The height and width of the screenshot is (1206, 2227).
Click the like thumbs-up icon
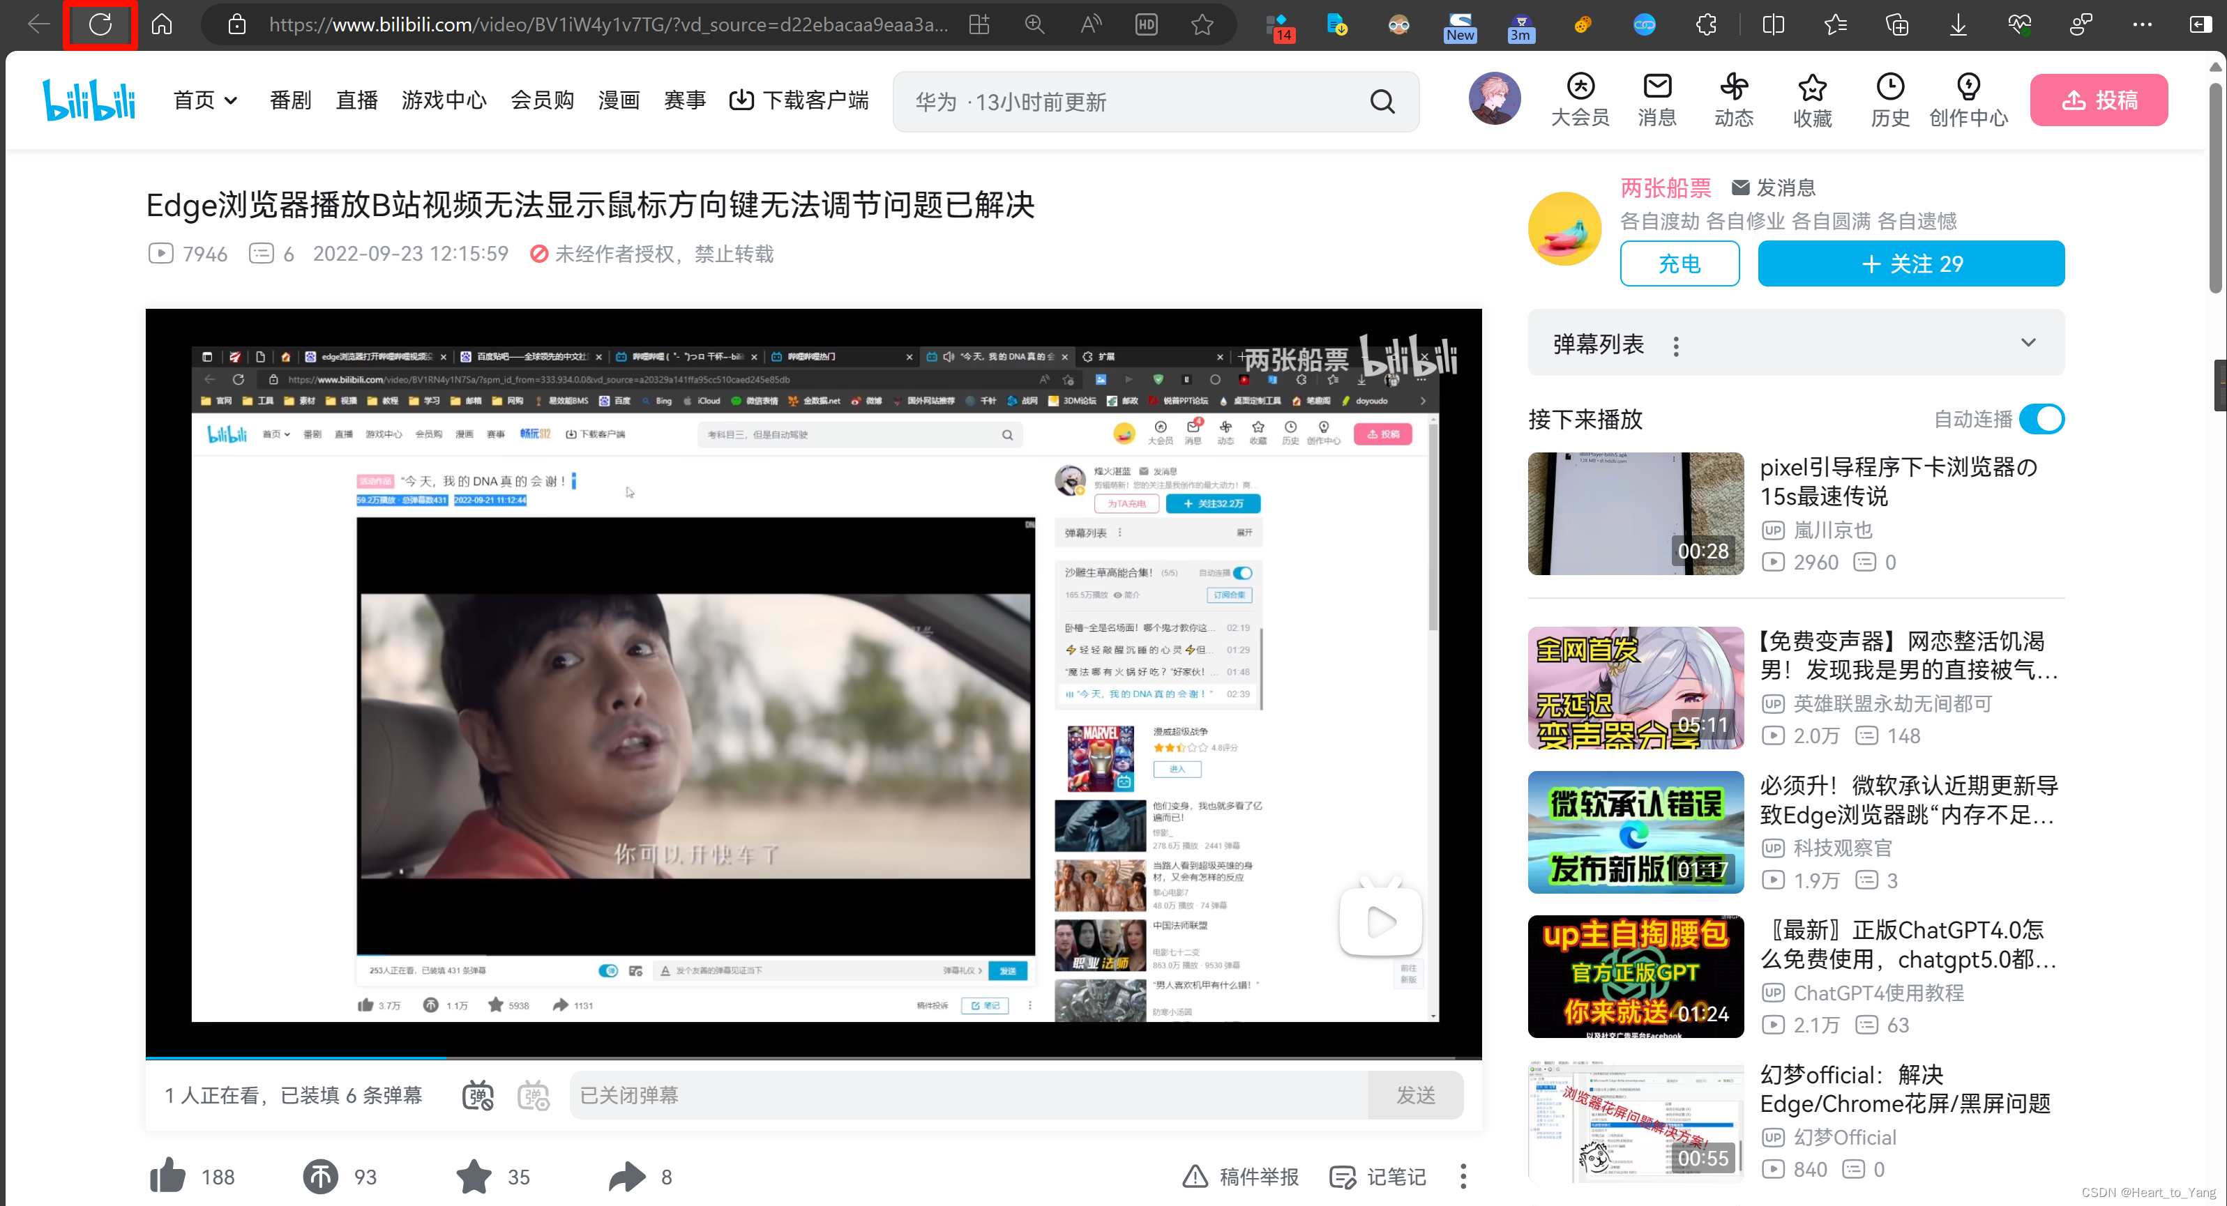tap(167, 1176)
